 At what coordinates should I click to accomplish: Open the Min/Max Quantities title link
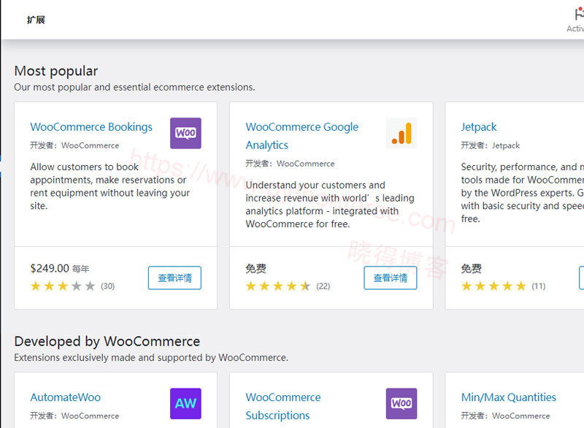pyautogui.click(x=508, y=397)
